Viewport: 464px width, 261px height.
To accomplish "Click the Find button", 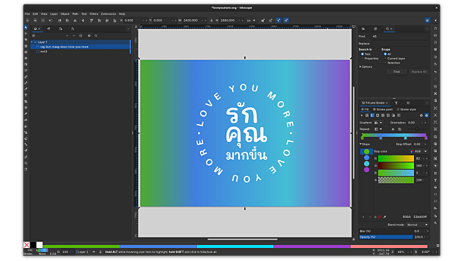I will (396, 72).
